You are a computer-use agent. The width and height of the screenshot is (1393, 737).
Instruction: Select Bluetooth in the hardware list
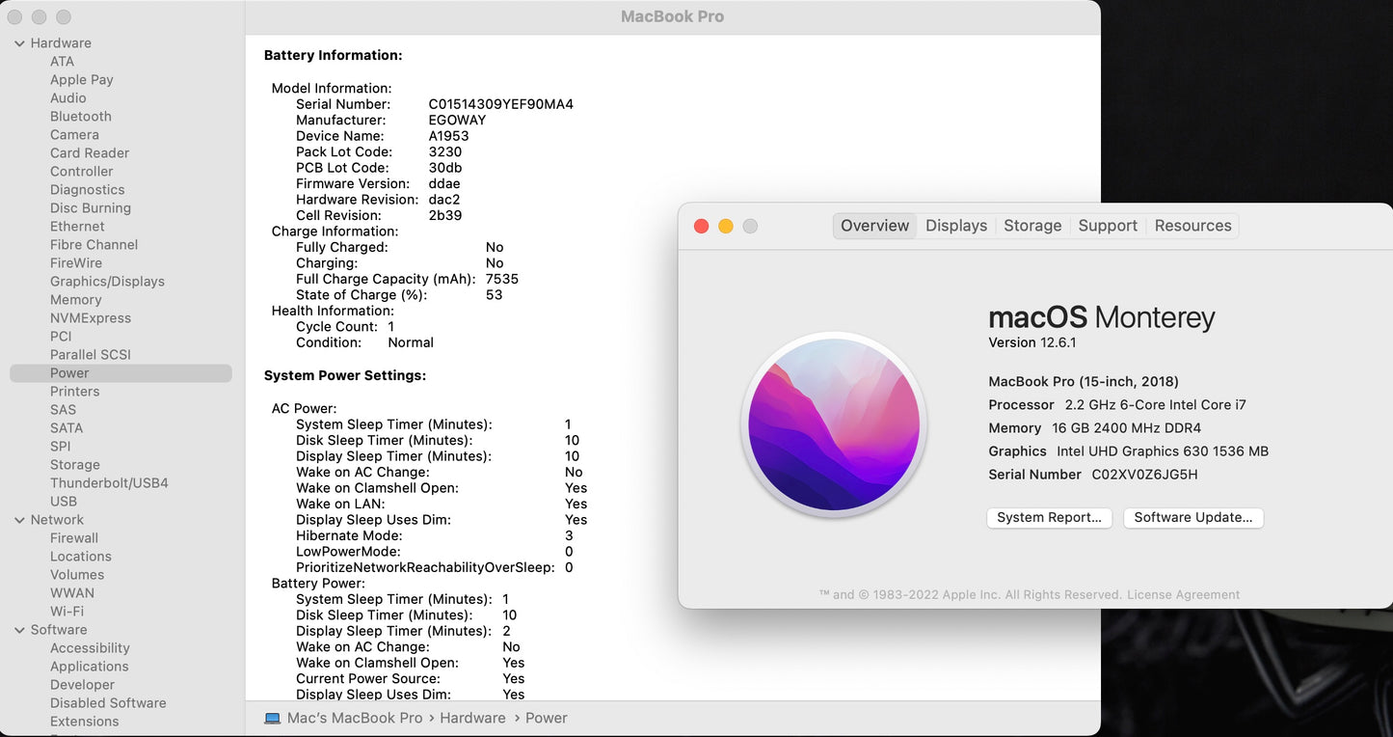[x=81, y=117]
